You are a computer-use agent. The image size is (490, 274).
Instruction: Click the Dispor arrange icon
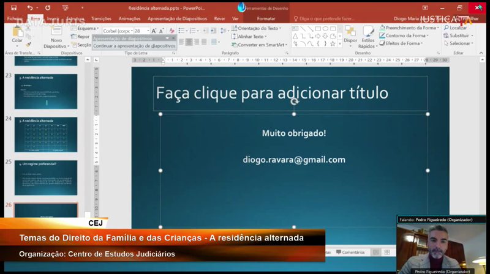[350, 34]
